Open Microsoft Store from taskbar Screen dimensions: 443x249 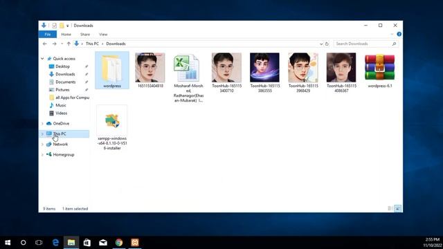click(x=87, y=243)
